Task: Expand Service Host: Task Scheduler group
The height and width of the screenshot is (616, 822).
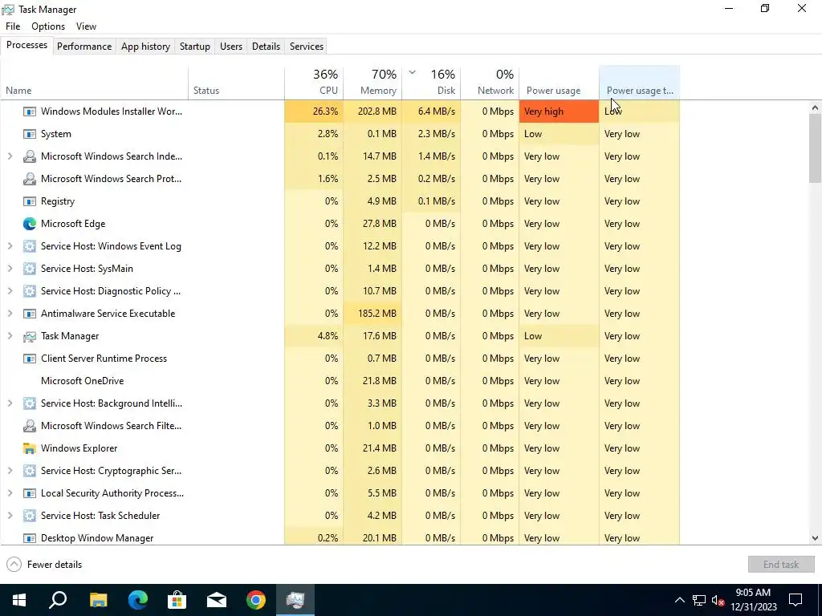Action: (10, 516)
